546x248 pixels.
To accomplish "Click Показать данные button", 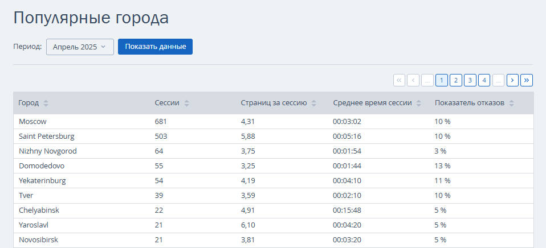I will (155, 47).
